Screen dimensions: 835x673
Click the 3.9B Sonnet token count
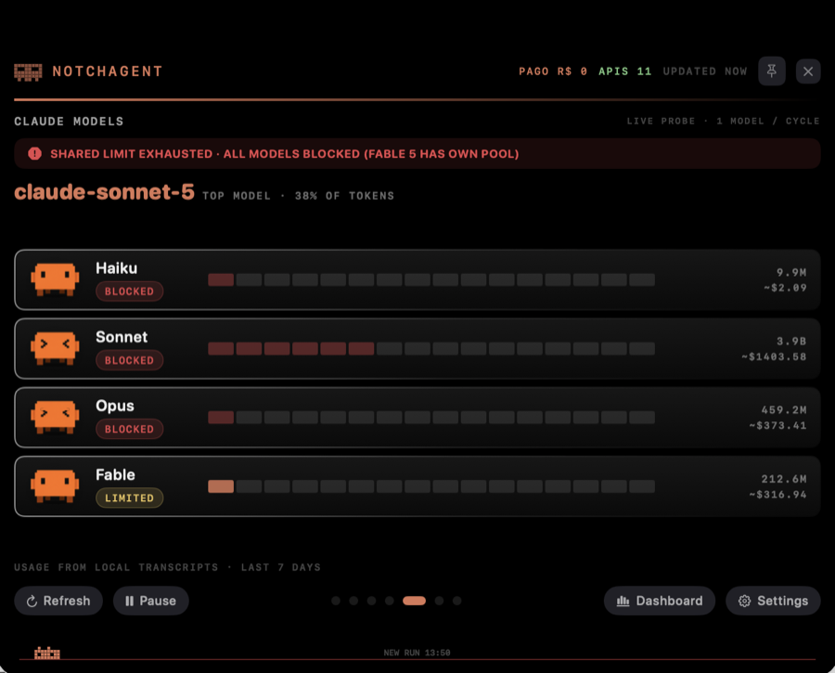(790, 341)
